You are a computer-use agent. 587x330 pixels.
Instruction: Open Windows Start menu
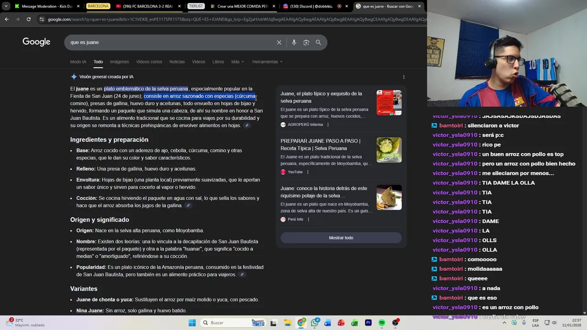192,323
